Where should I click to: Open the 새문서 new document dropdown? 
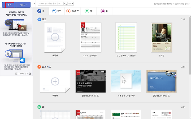coord(23,5)
